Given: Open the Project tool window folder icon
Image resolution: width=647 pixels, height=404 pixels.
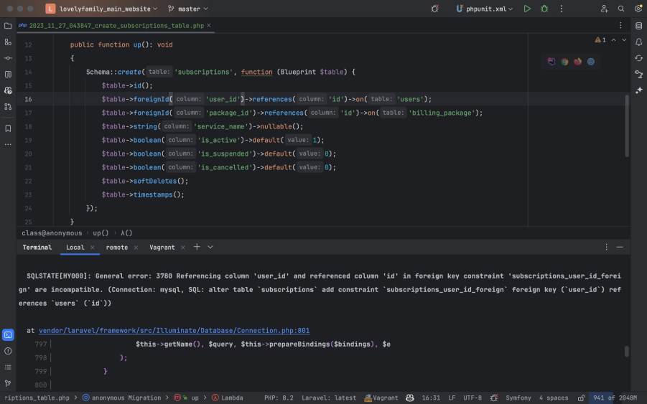Looking at the screenshot, I should [x=8, y=26].
